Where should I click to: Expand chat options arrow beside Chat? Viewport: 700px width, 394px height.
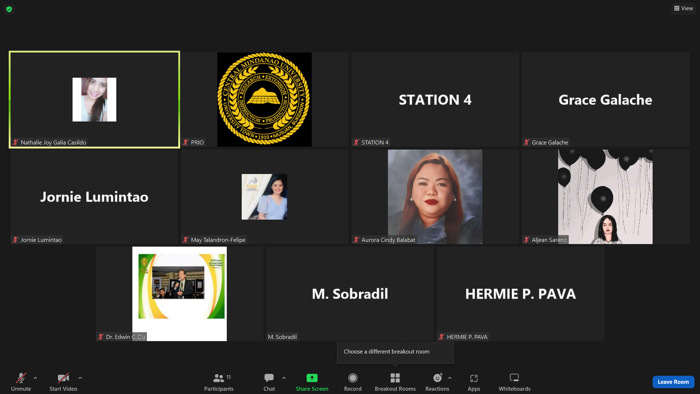coord(284,378)
